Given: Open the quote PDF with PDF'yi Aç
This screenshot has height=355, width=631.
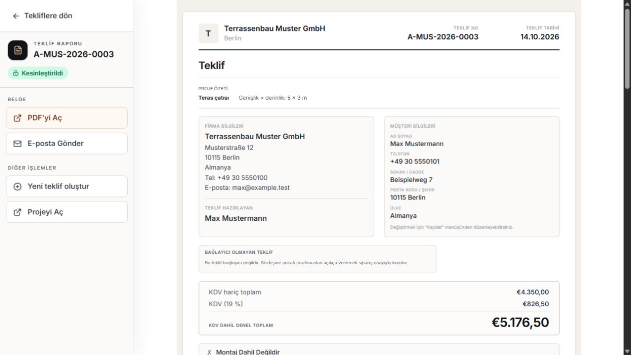Looking at the screenshot, I should tap(67, 118).
